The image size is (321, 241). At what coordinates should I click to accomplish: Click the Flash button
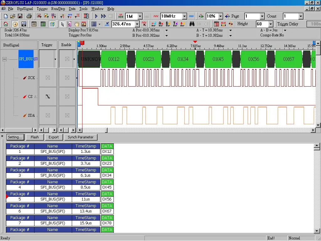34,137
